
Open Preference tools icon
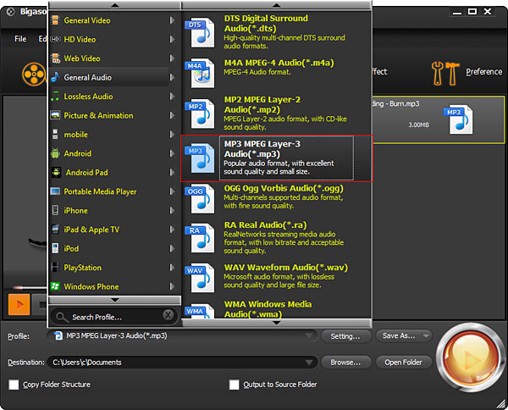tap(445, 73)
